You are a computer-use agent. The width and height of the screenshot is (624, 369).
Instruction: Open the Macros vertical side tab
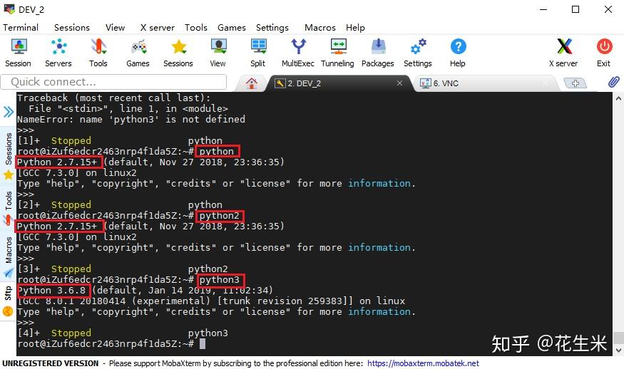pyautogui.click(x=9, y=256)
